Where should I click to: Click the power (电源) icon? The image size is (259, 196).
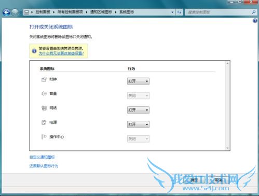pyautogui.click(x=44, y=122)
